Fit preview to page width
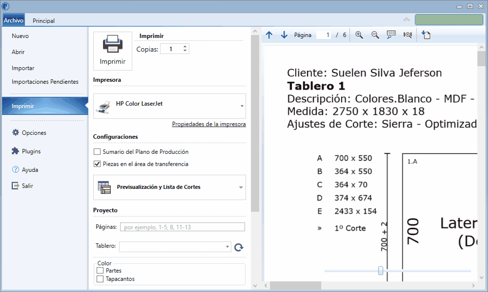 click(x=407, y=35)
